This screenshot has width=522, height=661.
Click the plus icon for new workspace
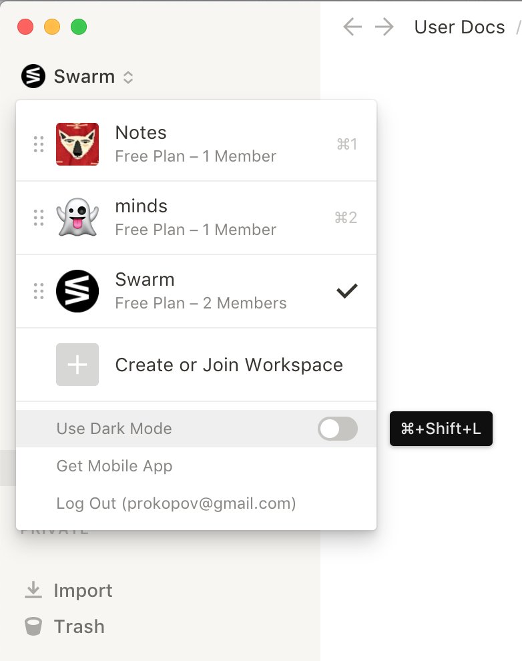pos(77,365)
